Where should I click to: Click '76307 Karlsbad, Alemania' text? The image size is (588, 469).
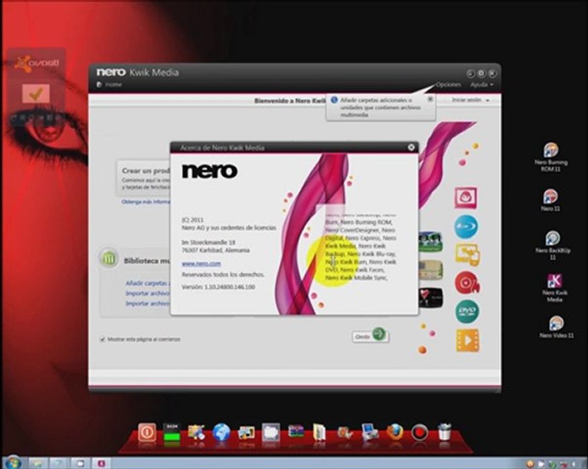point(216,250)
